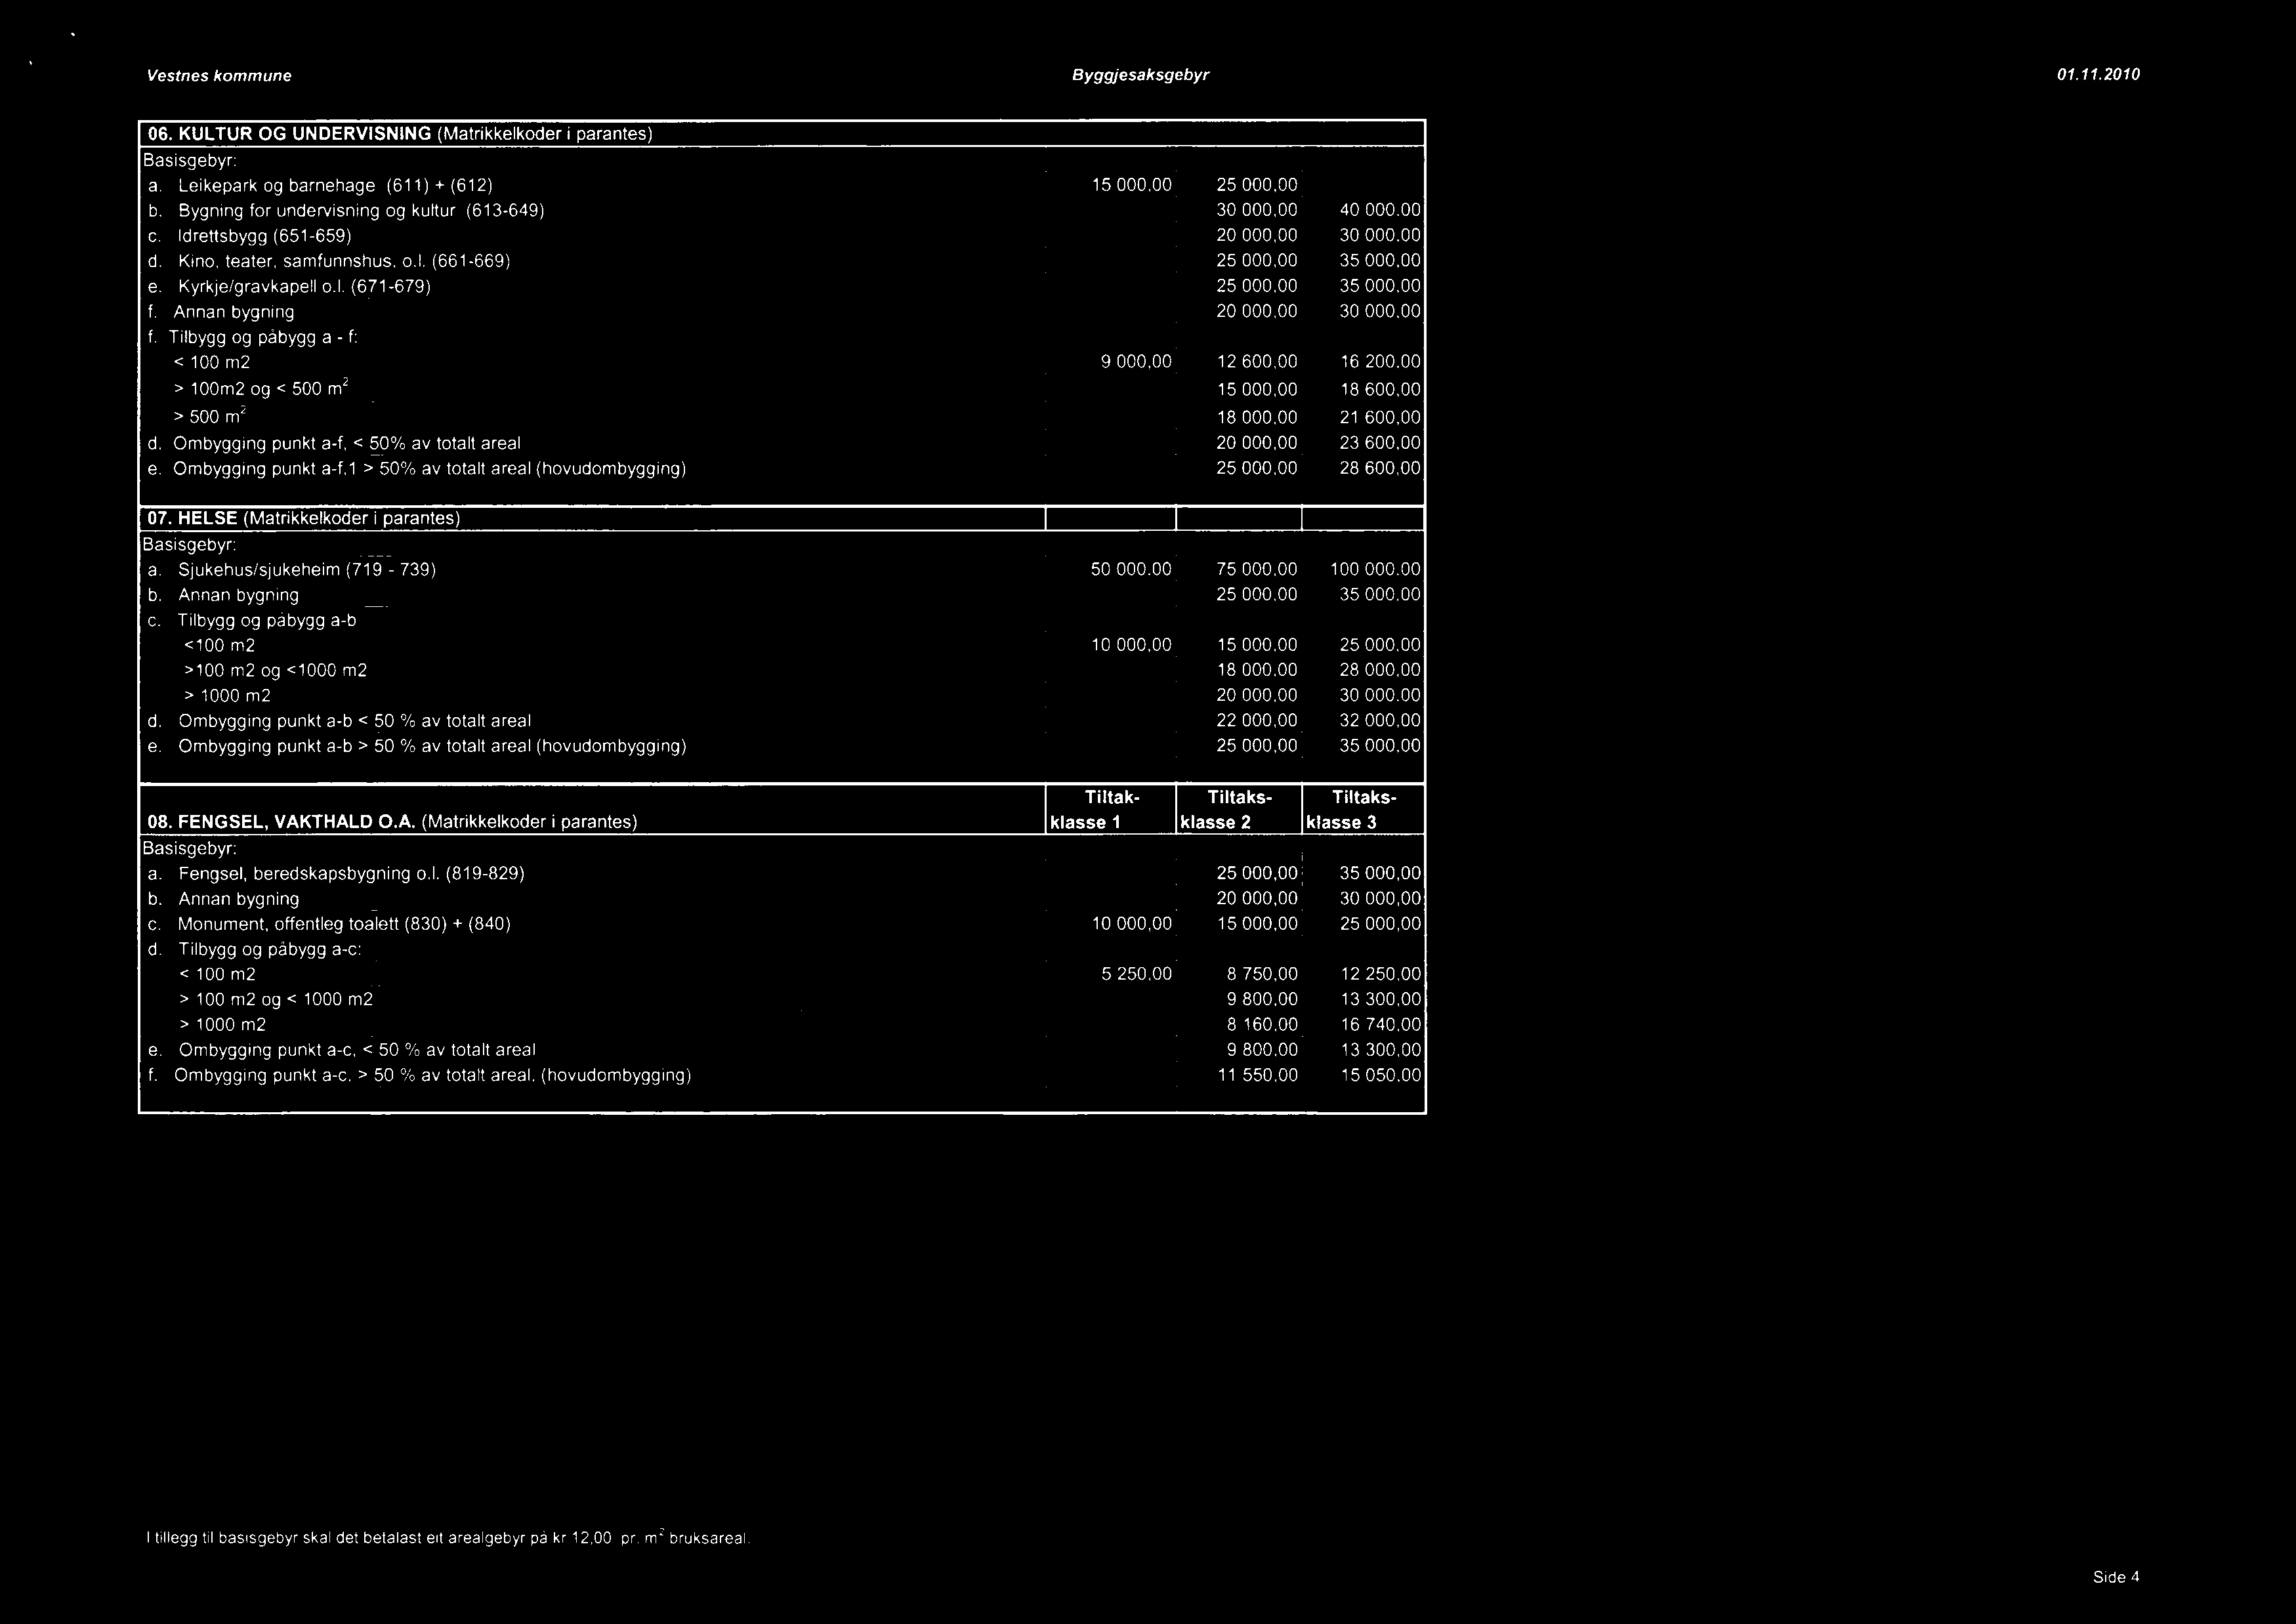Click the 'Vestnes kommune' header text
Image resolution: width=2296 pixels, height=1624 pixels.
(x=219, y=76)
